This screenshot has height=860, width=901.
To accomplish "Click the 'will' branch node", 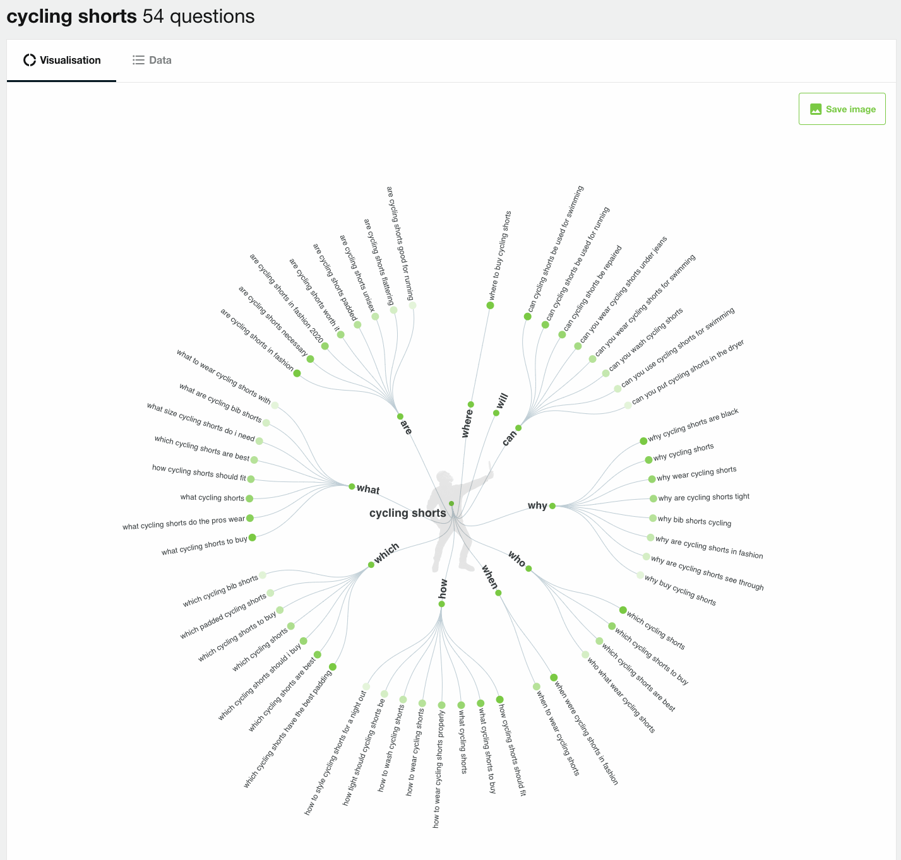I will 496,413.
